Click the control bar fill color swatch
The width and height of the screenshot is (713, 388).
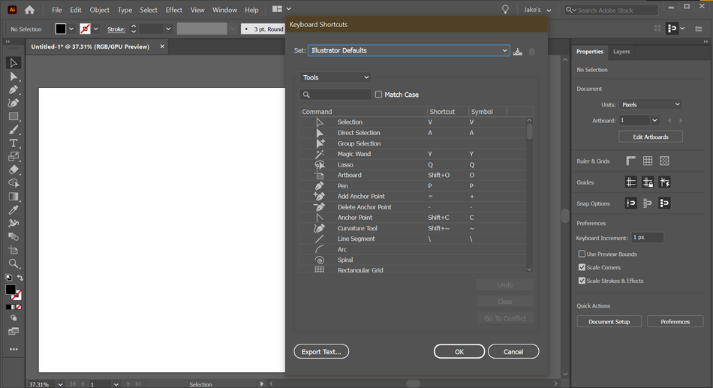[x=61, y=29]
